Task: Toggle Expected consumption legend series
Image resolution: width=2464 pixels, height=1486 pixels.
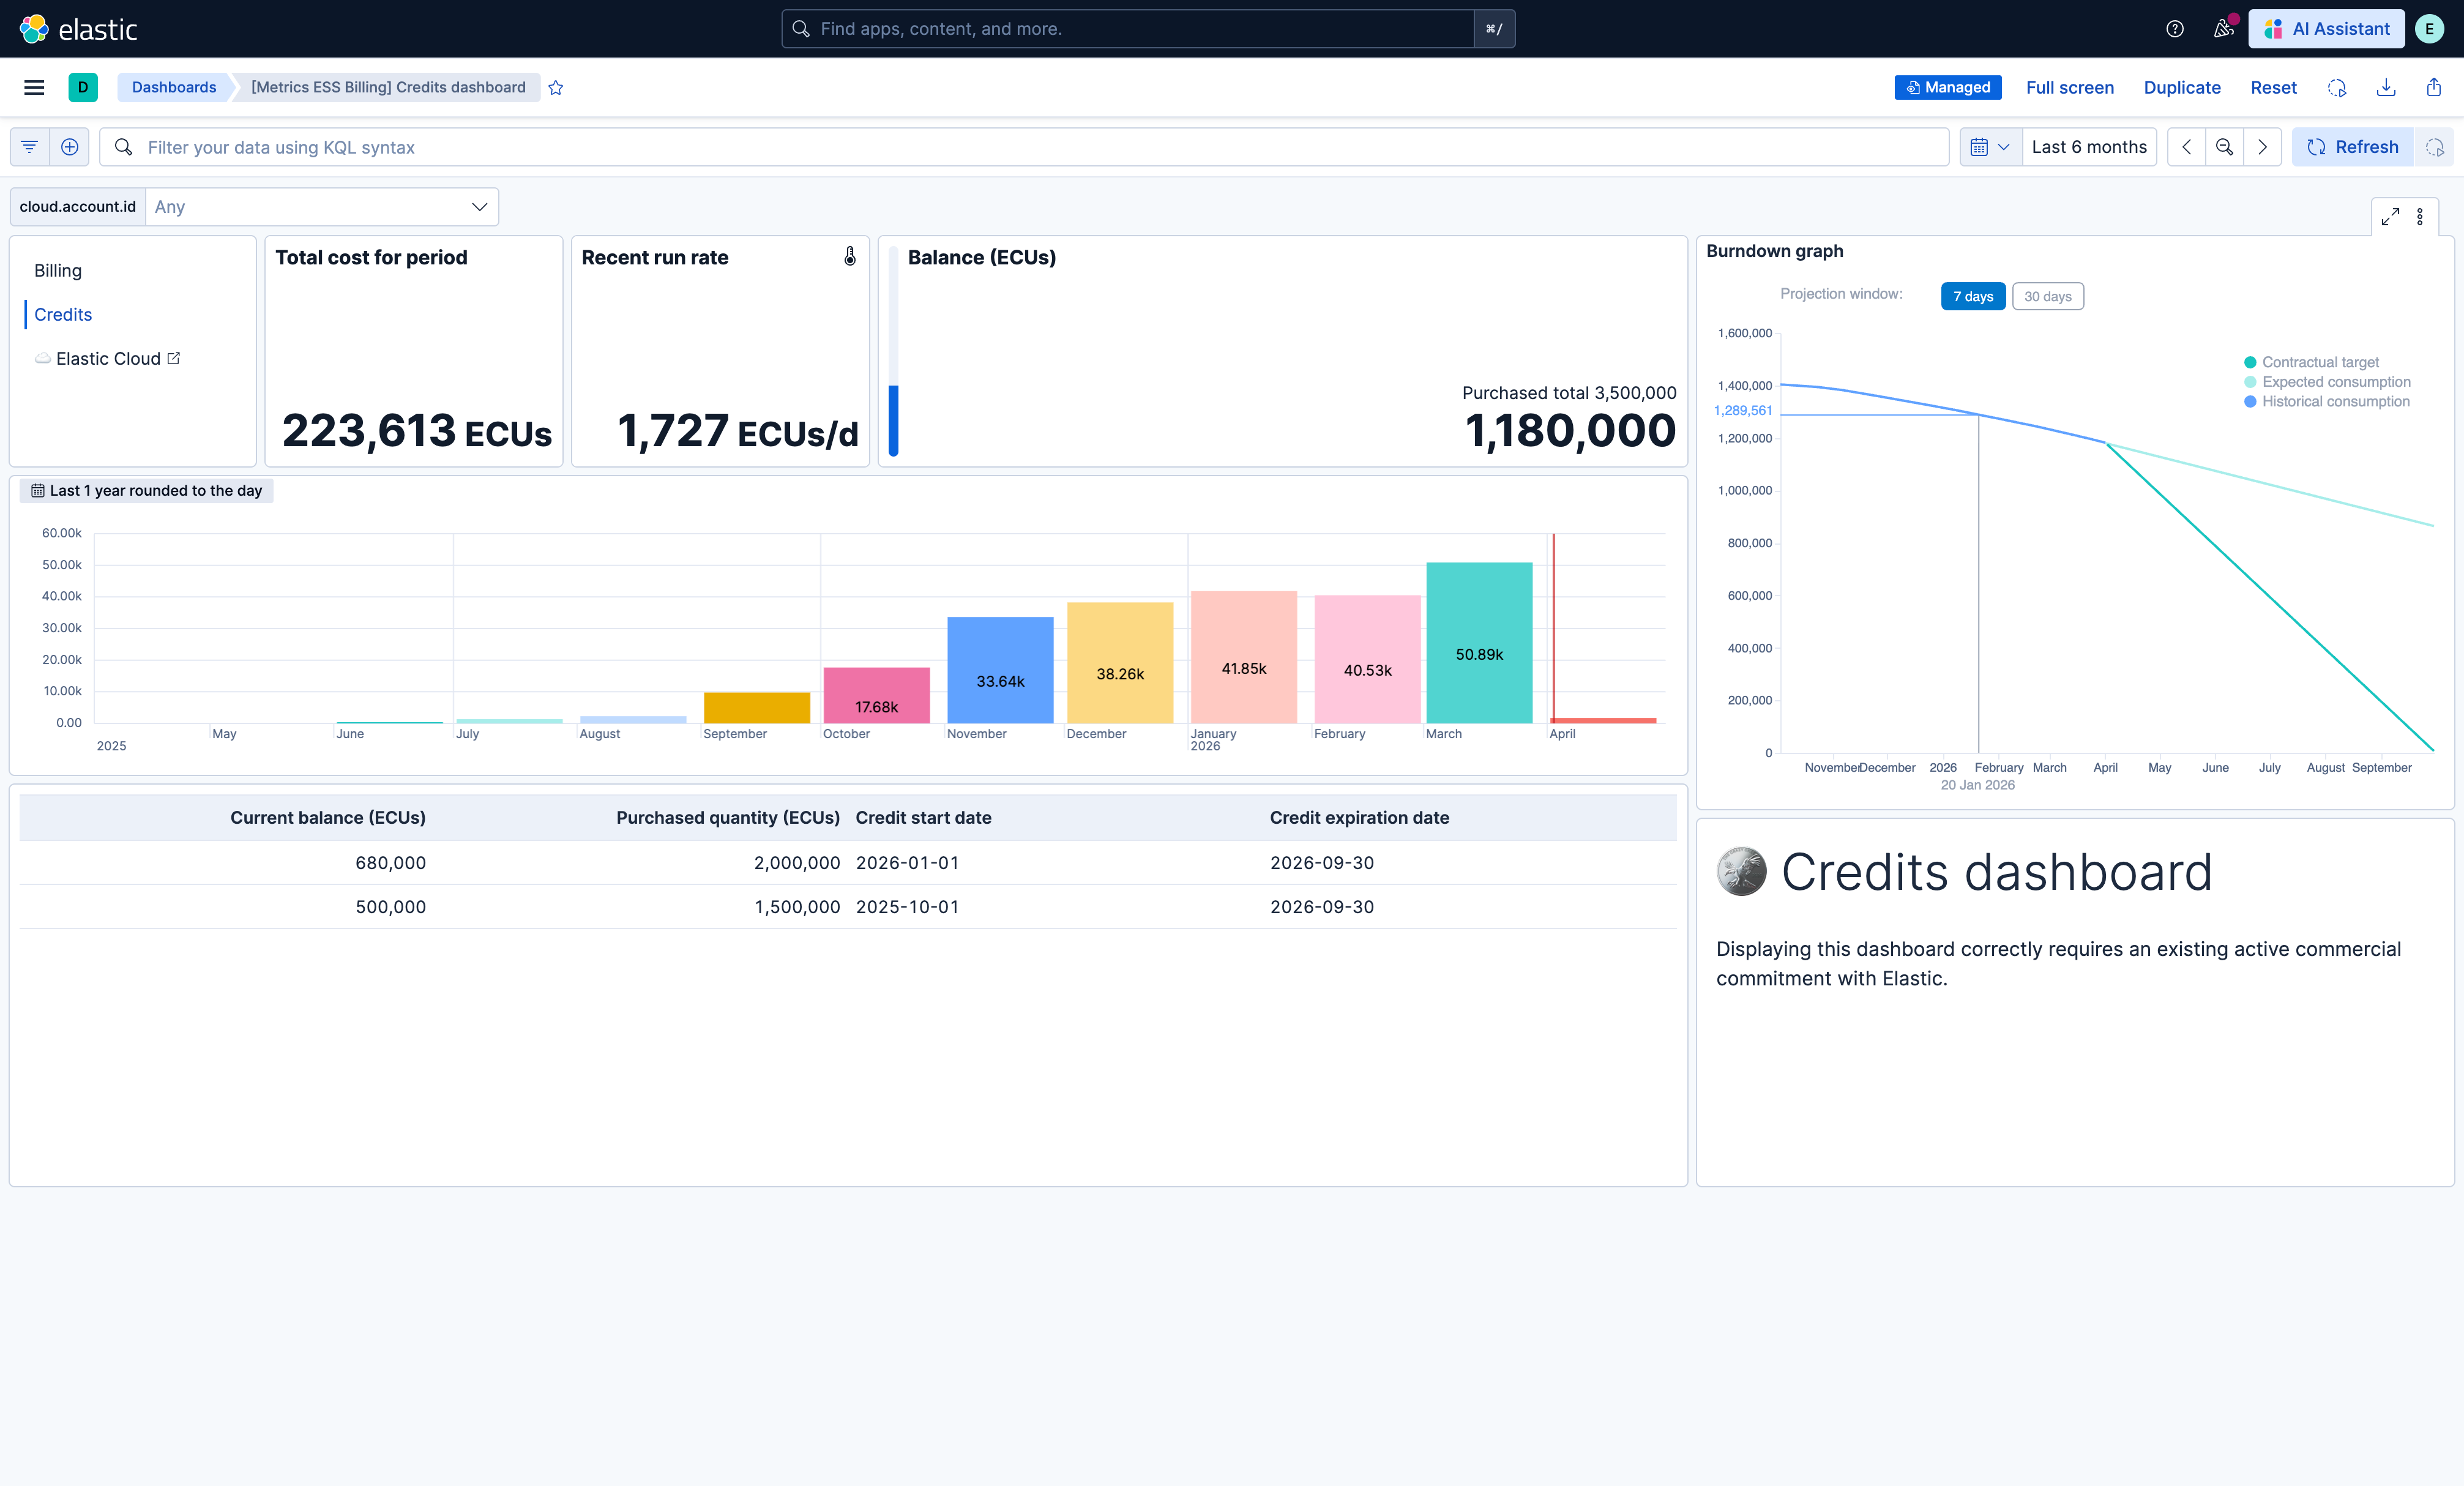Action: (x=2327, y=382)
